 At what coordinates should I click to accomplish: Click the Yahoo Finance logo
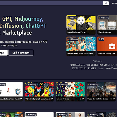pyautogui.click(x=111, y=68)
